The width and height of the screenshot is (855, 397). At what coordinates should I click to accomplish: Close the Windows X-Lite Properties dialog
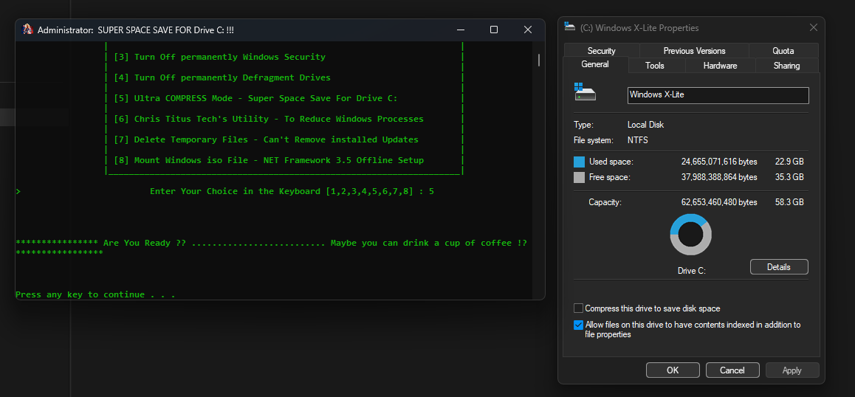click(813, 27)
